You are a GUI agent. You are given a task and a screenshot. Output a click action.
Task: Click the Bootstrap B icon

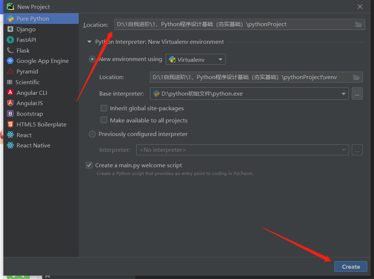click(10, 114)
